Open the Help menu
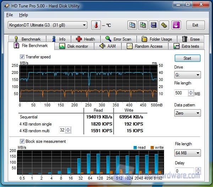This screenshot has height=187, width=213. (23, 15)
